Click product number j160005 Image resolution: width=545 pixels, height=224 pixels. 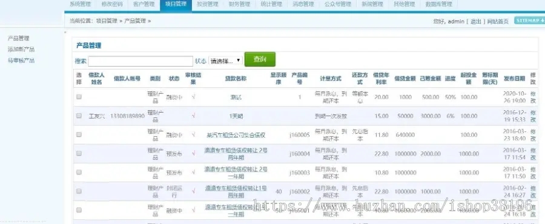pyautogui.click(x=299, y=135)
